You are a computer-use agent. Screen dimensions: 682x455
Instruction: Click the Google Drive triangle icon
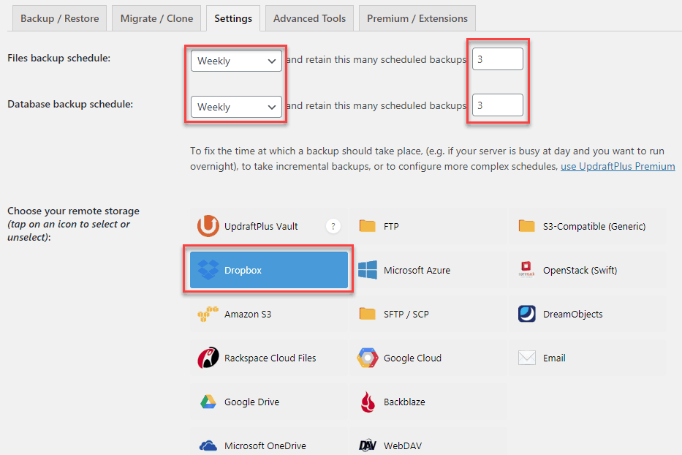[208, 402]
